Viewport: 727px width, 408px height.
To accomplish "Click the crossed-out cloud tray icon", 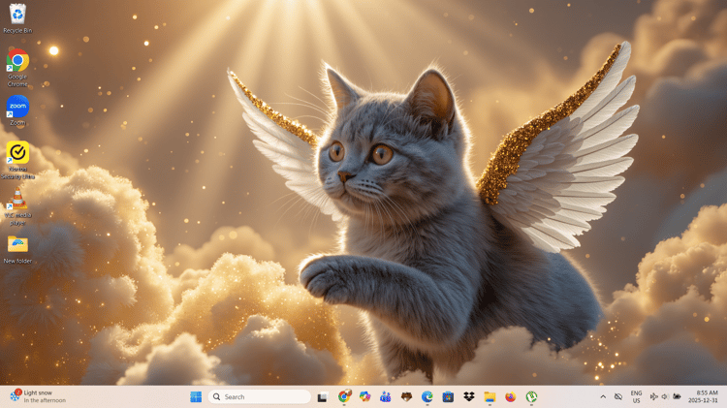I will point(618,397).
